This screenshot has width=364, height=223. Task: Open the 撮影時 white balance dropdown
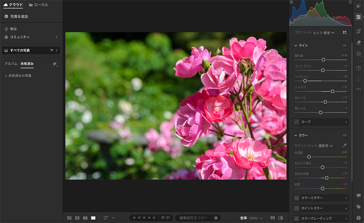(x=325, y=146)
